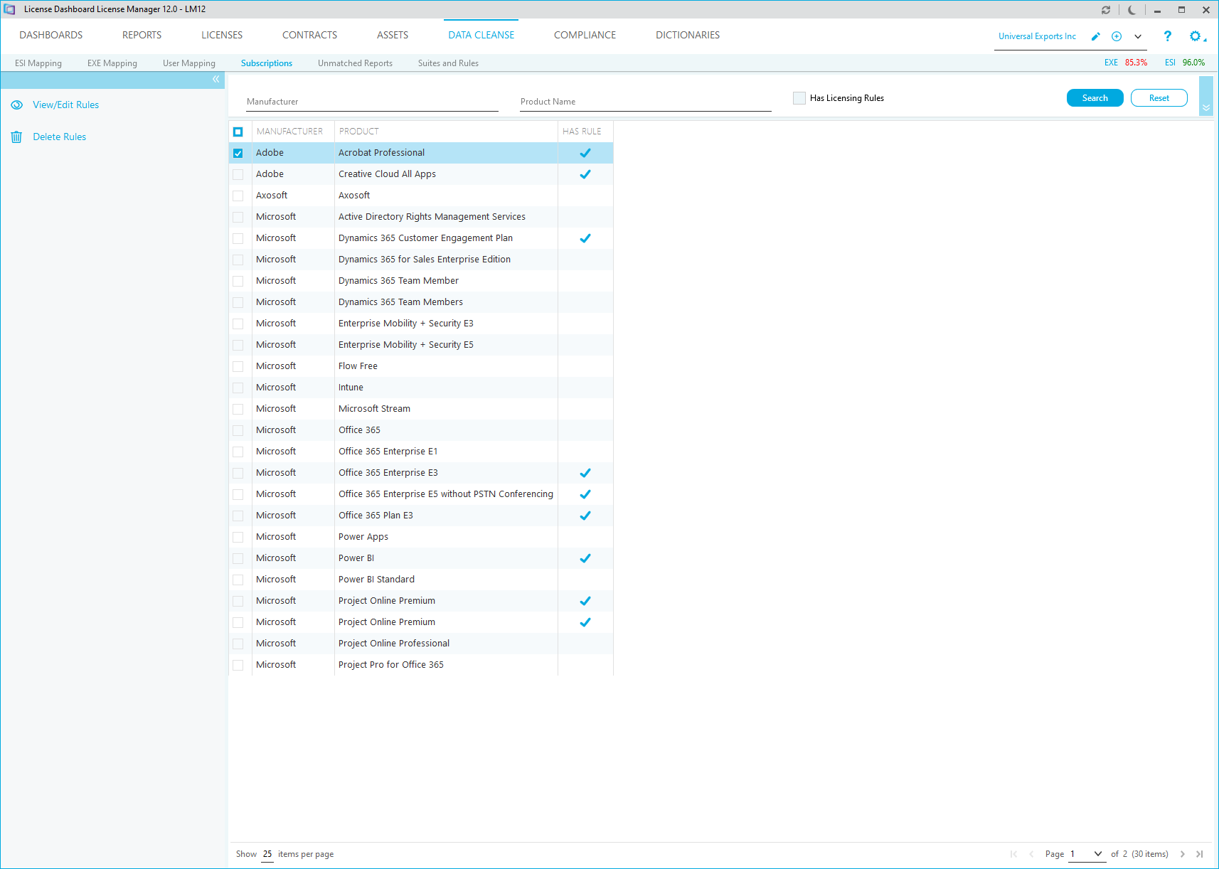Go to the last page arrow
The image size is (1219, 869).
[1200, 854]
